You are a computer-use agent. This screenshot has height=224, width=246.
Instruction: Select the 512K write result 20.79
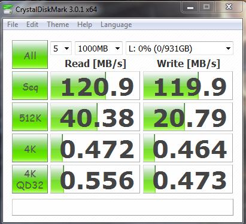[x=188, y=117]
